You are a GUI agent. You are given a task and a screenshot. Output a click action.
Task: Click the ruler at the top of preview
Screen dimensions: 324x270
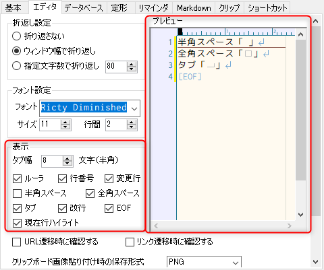[236, 32]
